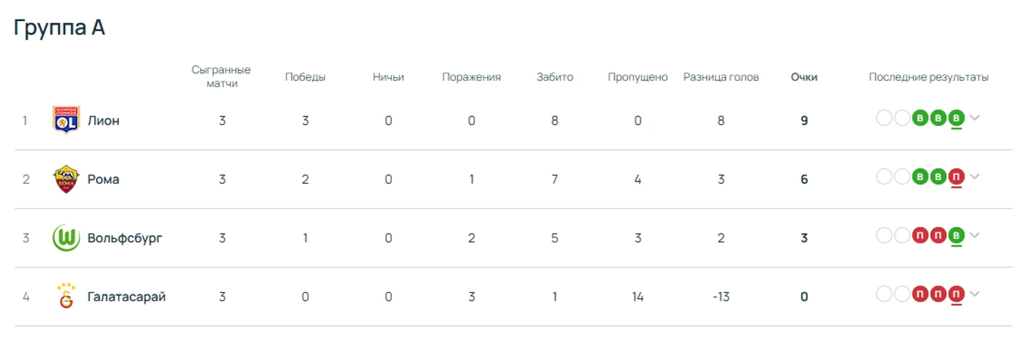Click Вольфсбург's first red loss badge
Screen dimensions: 1024x342
(x=919, y=236)
